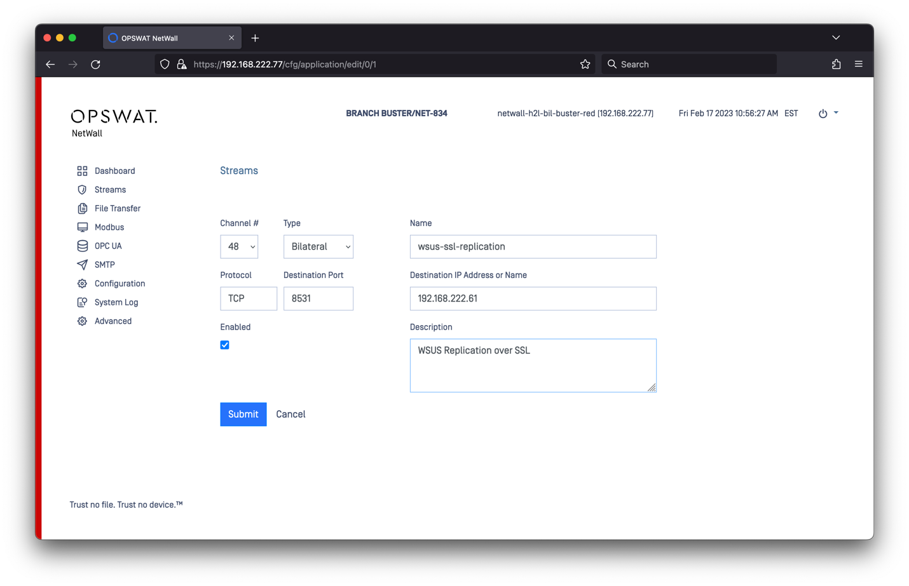909x586 pixels.
Task: Select SMTP in sidebar
Action: click(105, 265)
